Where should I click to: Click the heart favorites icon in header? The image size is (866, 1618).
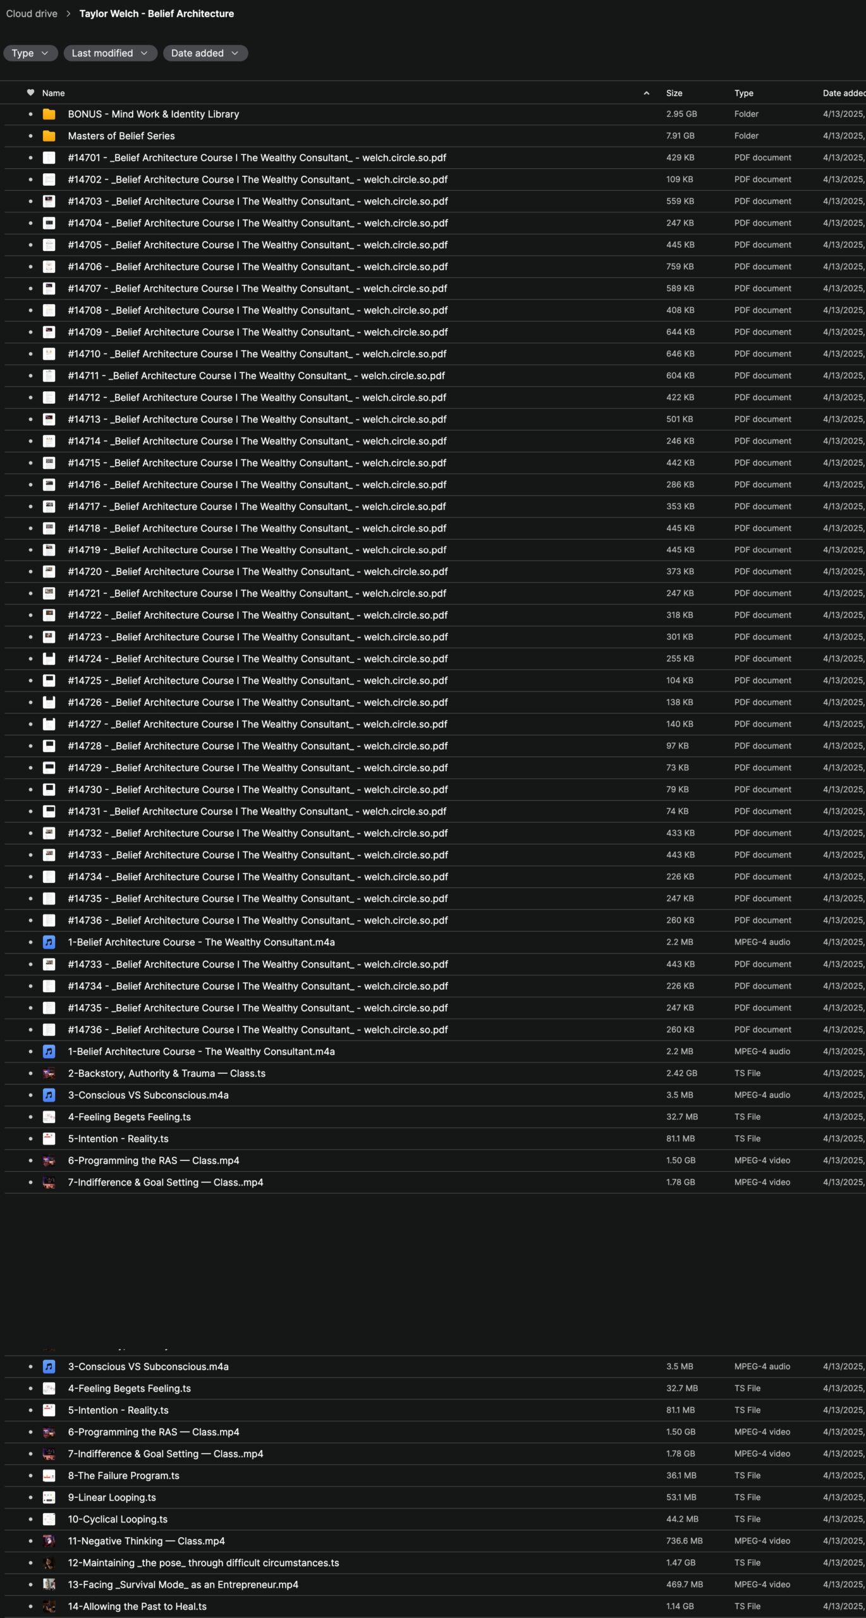(x=30, y=93)
